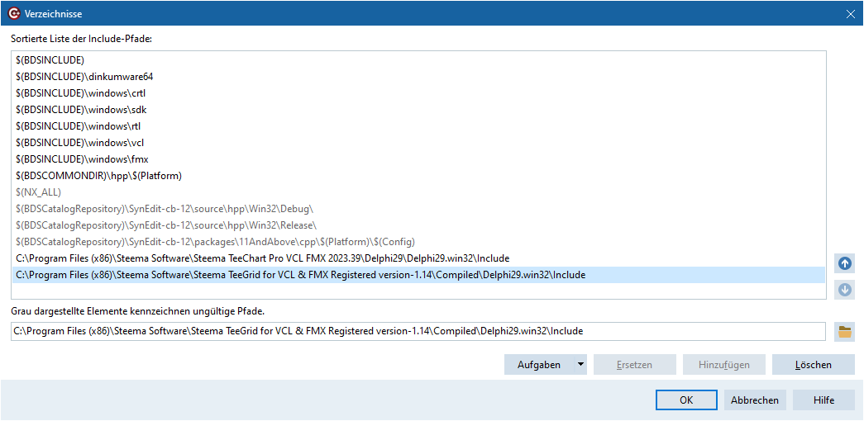Open Hilfe for this dialog
Image resolution: width=864 pixels, height=421 pixels.
click(x=823, y=400)
